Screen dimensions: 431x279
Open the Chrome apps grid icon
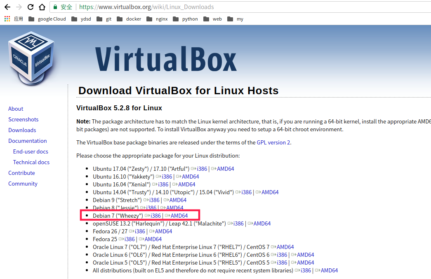point(7,19)
